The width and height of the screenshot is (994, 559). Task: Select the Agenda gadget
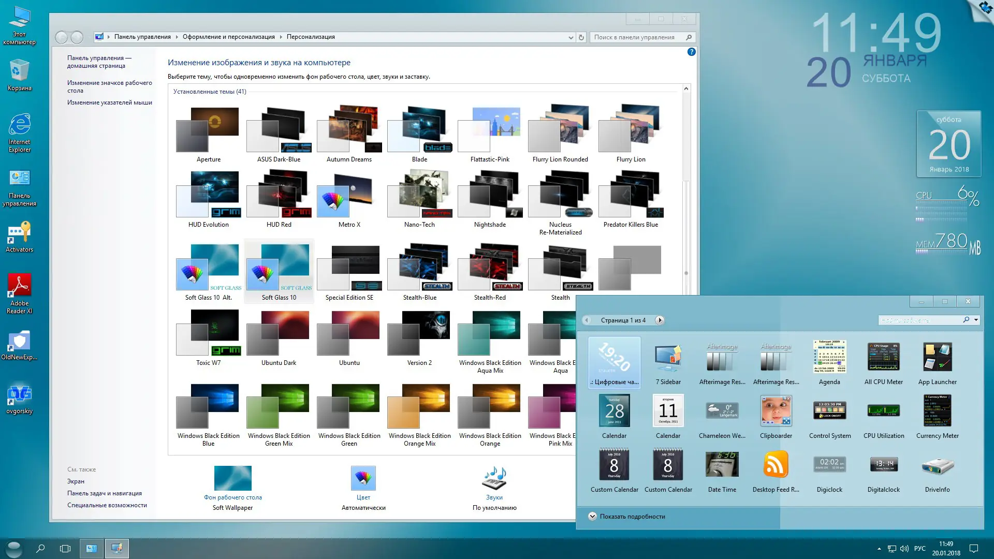pyautogui.click(x=829, y=357)
